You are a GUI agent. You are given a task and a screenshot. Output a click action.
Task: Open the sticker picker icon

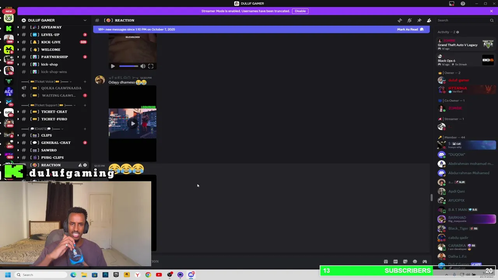(x=405, y=261)
